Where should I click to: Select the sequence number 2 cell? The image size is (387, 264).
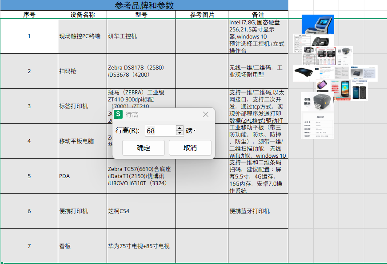point(29,71)
